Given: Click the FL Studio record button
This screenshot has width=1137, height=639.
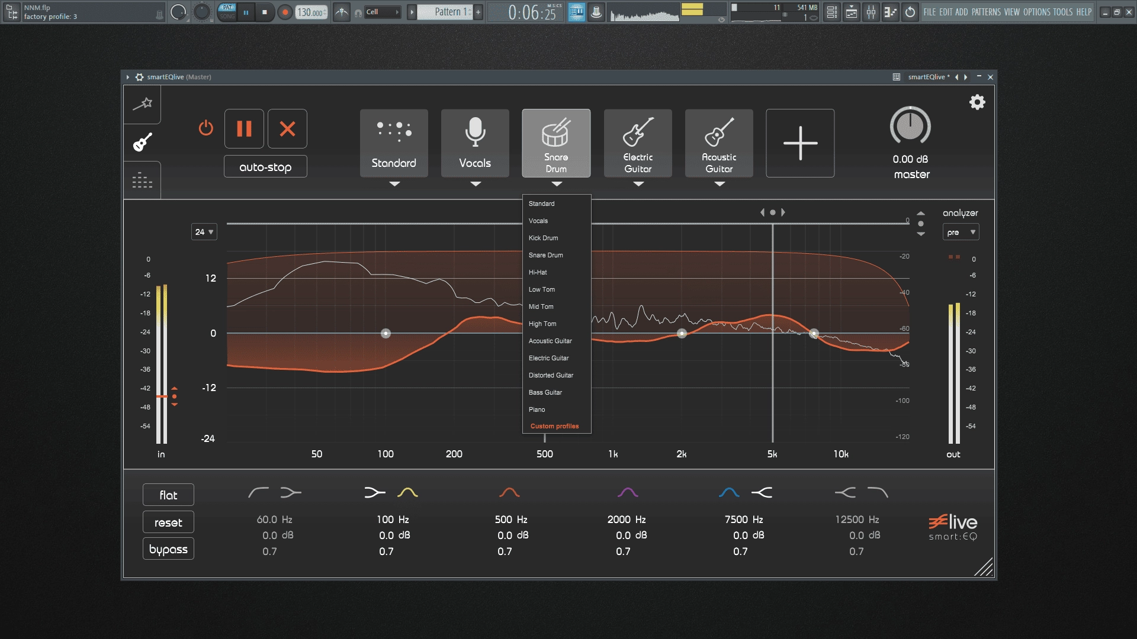Looking at the screenshot, I should pos(285,12).
